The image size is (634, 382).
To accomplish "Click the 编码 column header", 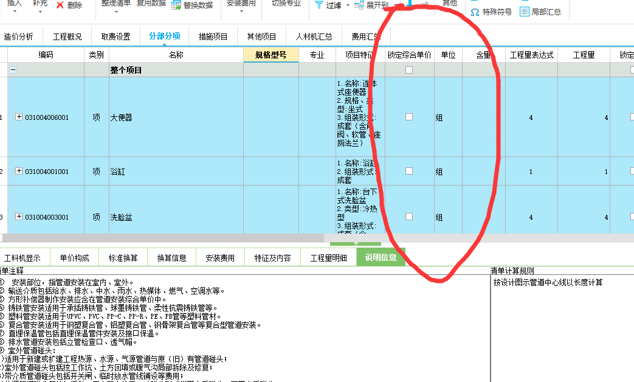I will pyautogui.click(x=46, y=55).
